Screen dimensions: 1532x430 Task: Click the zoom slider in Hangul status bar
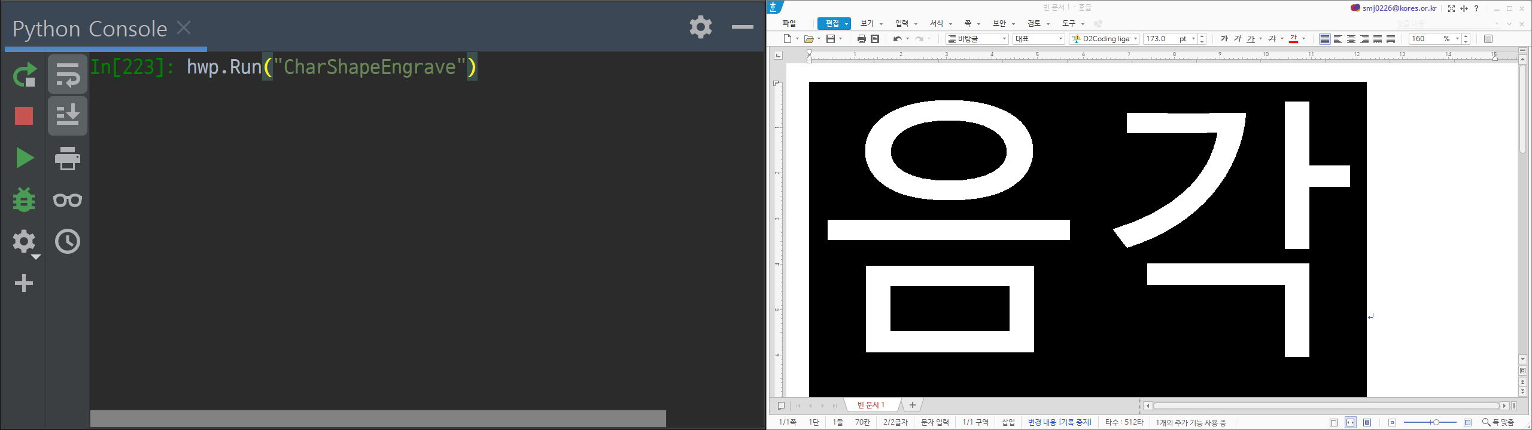click(x=1430, y=422)
